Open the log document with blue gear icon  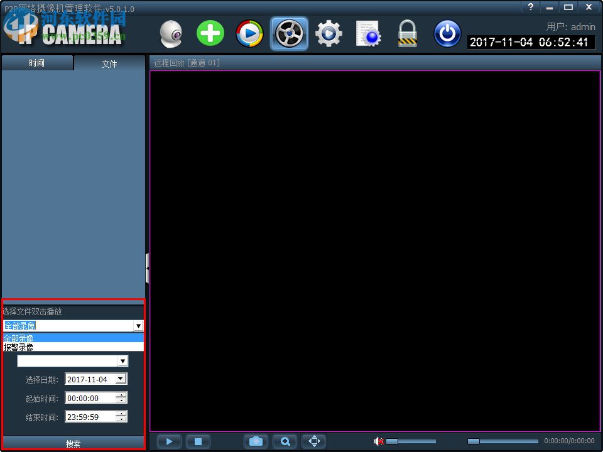(368, 34)
